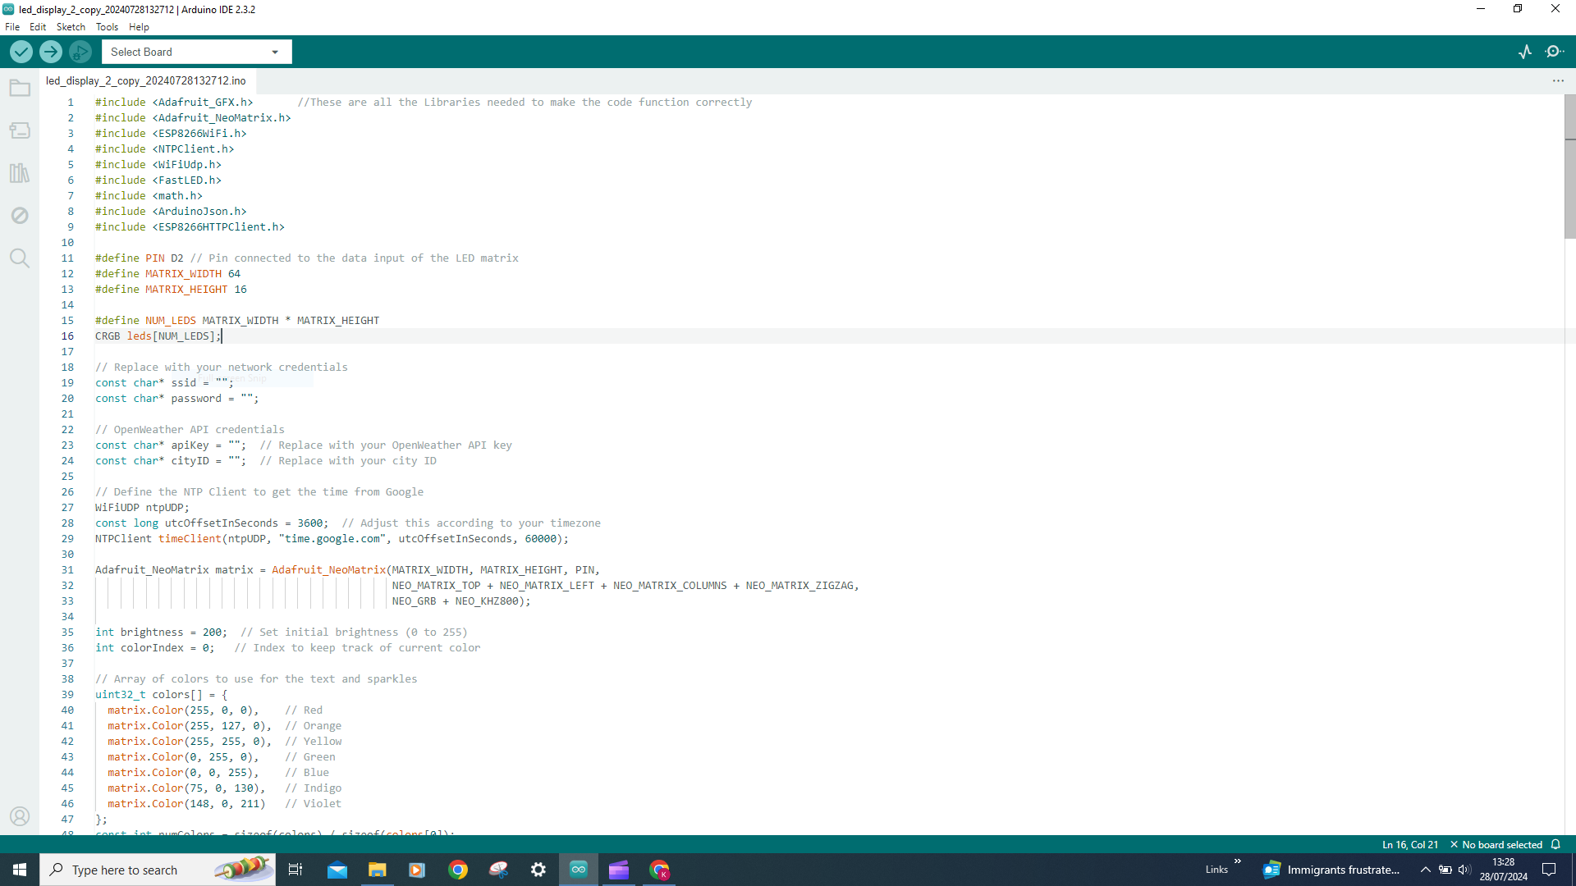Viewport: 1576px width, 886px height.
Task: Click the Verify sketch checkmark button
Action: click(21, 52)
